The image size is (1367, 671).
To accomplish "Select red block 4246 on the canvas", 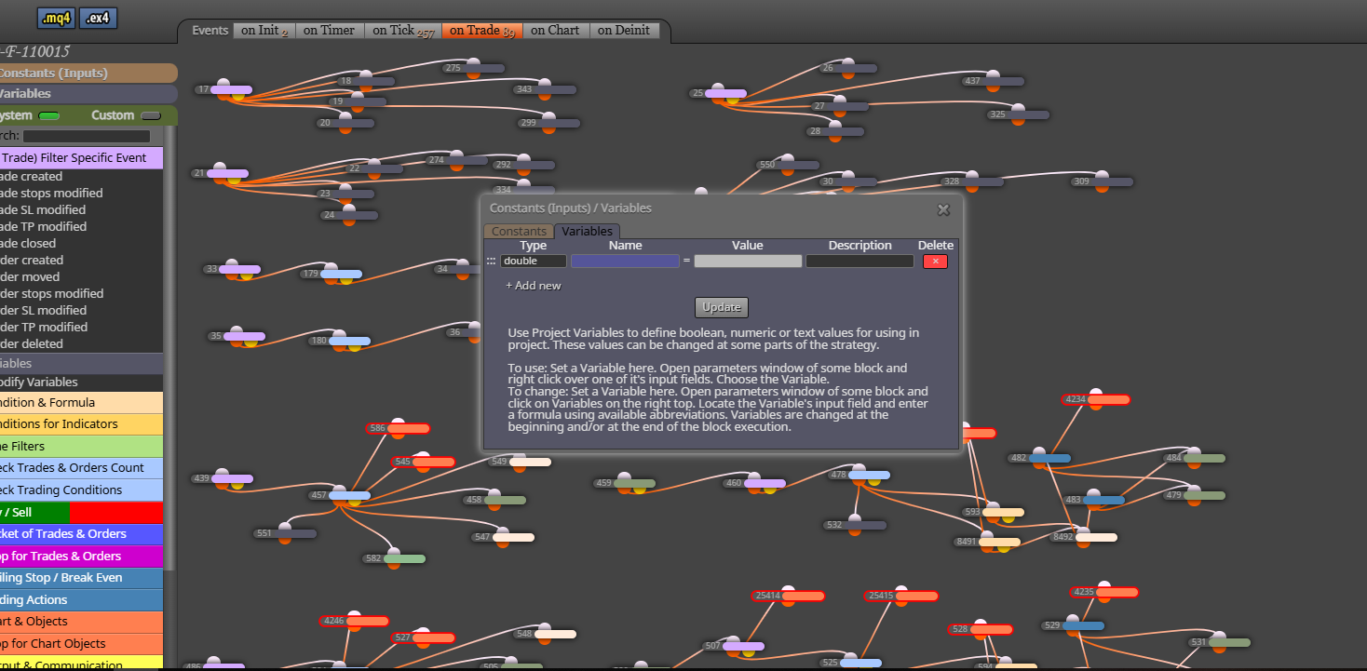I will click(354, 621).
